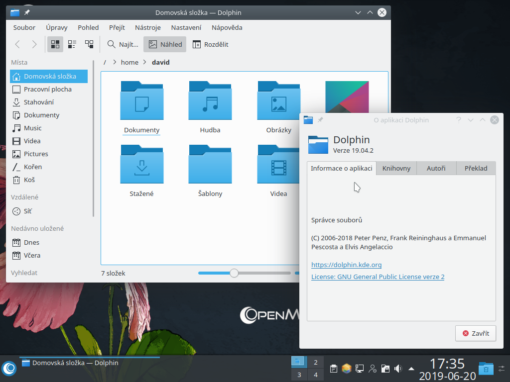Select the compact view mode
Viewport: 510px width, 382px height.
coord(72,44)
